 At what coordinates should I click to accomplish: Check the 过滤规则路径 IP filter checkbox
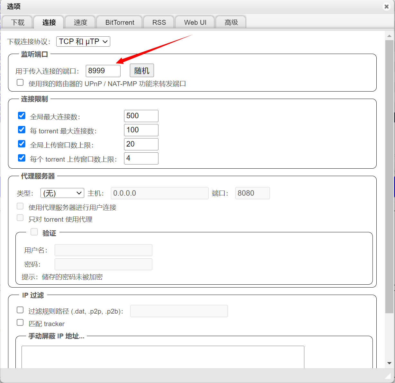coord(20,310)
